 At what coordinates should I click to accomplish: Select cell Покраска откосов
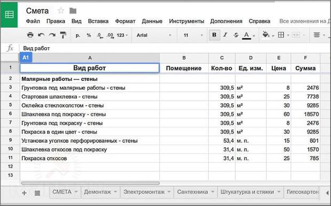(x=90, y=158)
